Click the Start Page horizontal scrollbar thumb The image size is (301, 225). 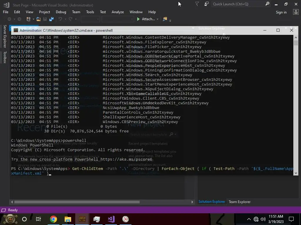[77, 202]
